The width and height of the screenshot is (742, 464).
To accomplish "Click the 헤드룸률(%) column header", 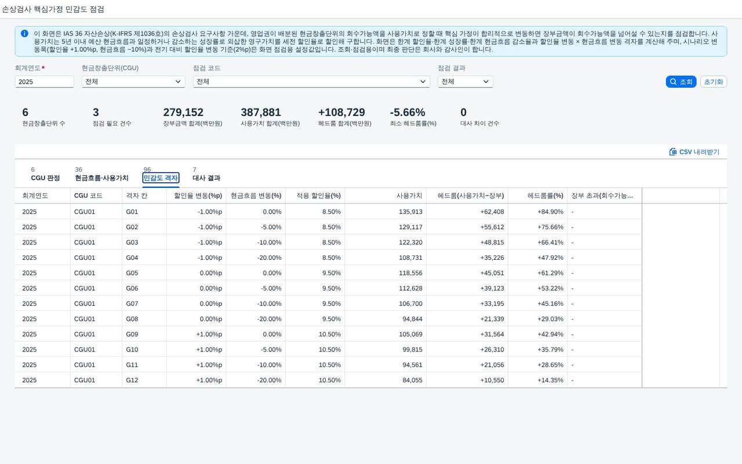I will 538,195.
